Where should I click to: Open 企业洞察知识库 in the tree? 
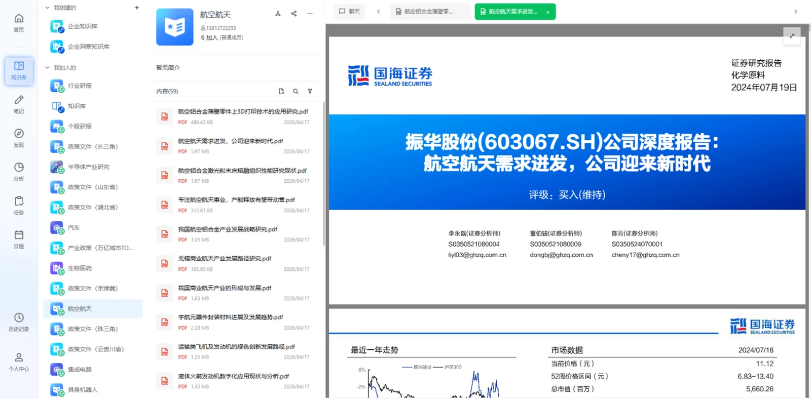pos(93,47)
